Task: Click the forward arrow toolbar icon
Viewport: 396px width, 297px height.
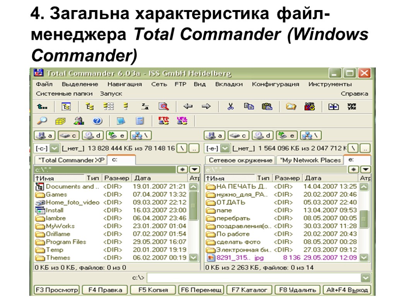Action: 206,106
